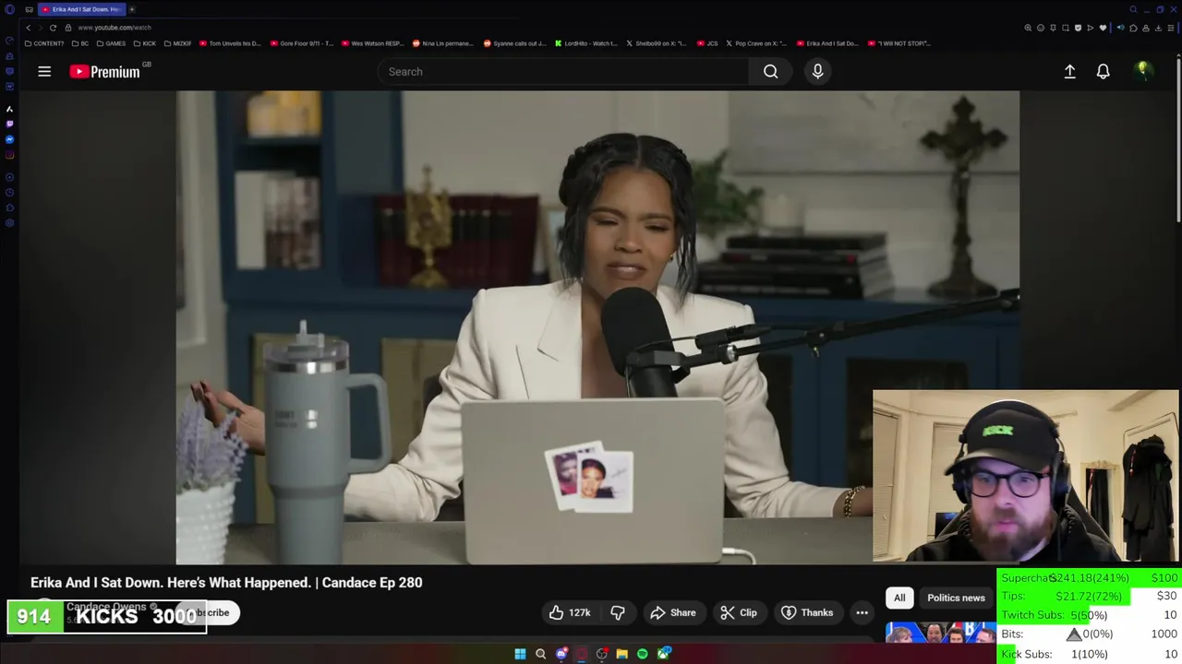
Task: Click the YouTube search magnifier button
Action: click(770, 71)
